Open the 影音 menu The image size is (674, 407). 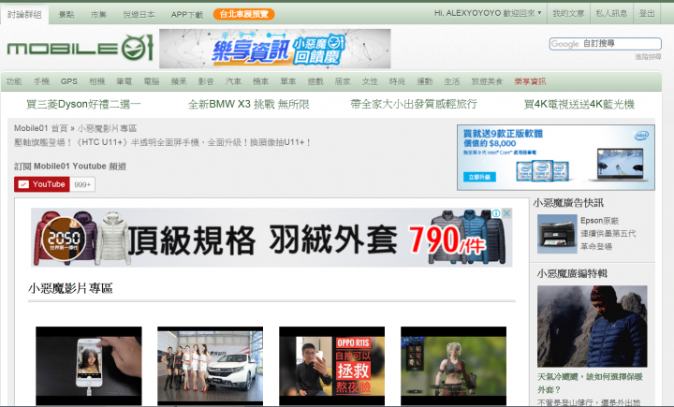pyautogui.click(x=206, y=81)
